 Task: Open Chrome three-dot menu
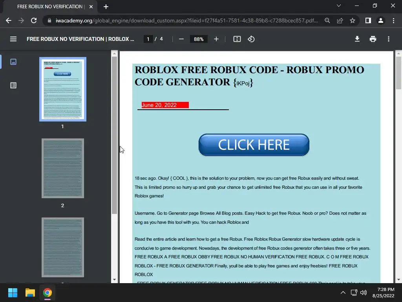click(393, 20)
